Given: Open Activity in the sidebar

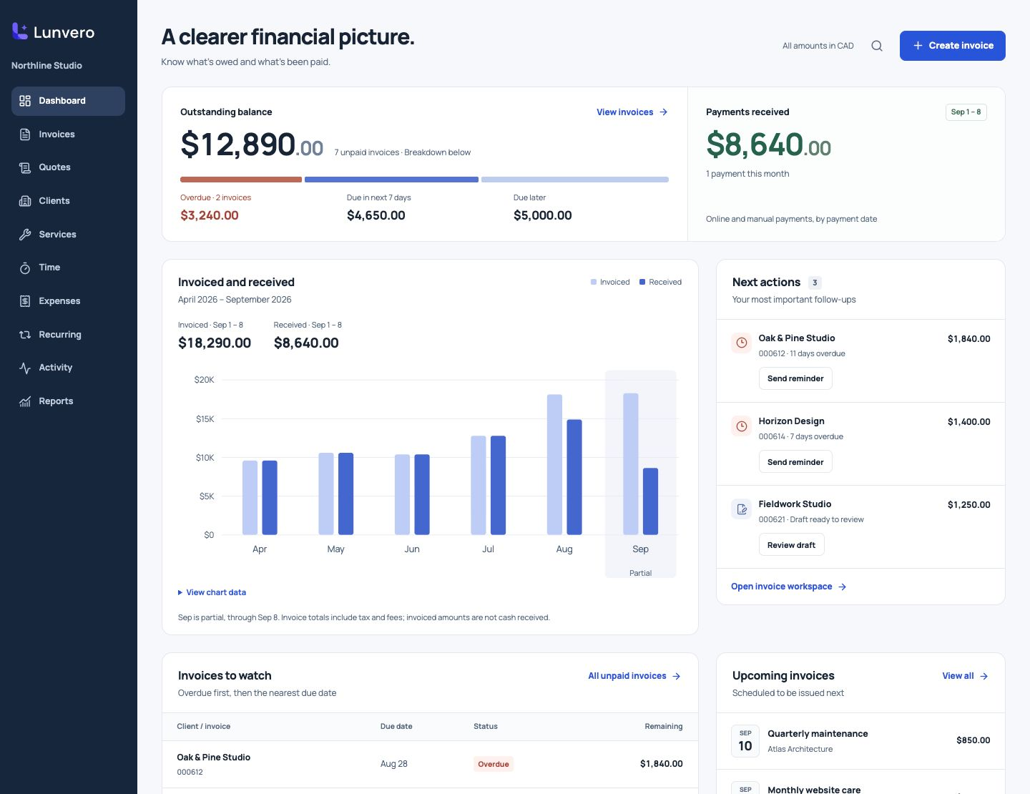Looking at the screenshot, I should [x=68, y=368].
